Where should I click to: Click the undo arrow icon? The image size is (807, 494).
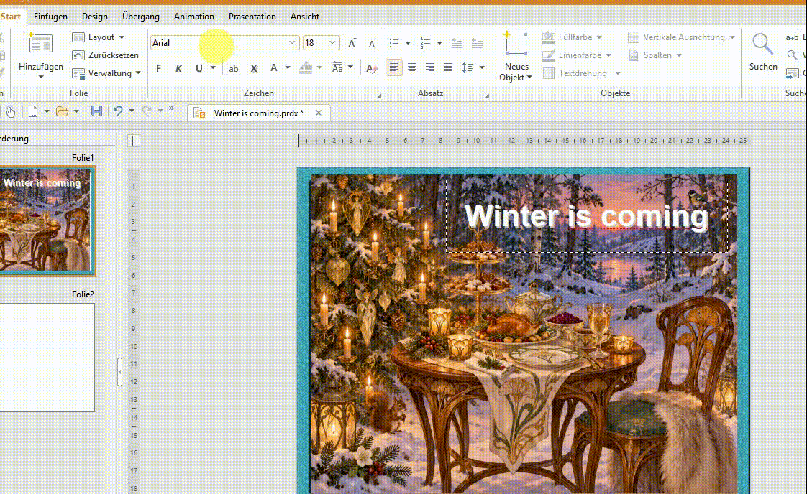[118, 111]
